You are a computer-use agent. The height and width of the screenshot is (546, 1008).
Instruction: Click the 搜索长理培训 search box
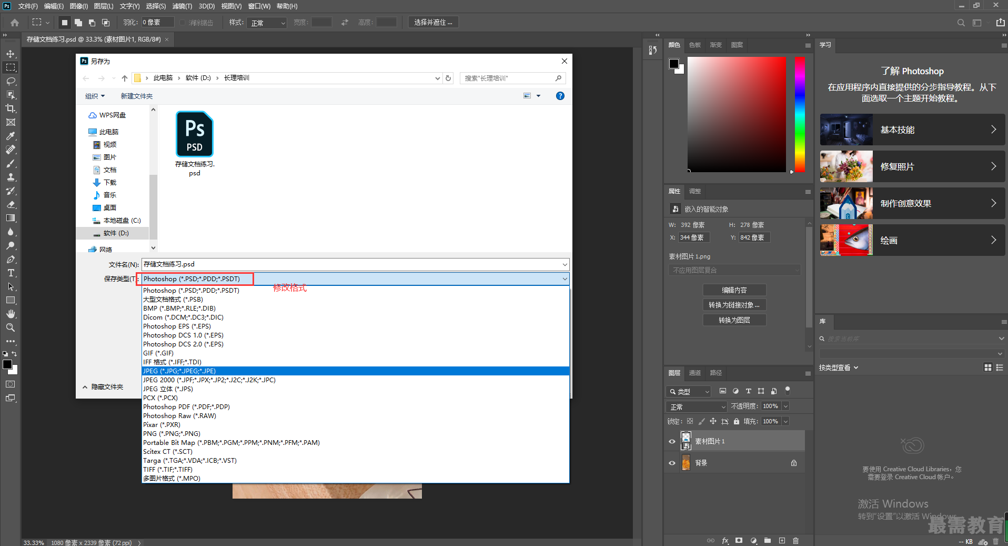click(512, 78)
